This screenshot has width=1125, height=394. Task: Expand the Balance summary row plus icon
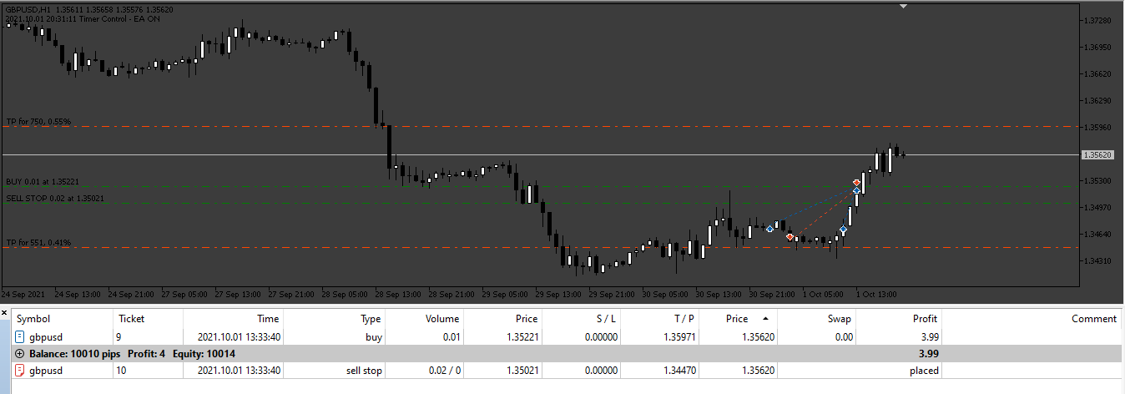20,354
